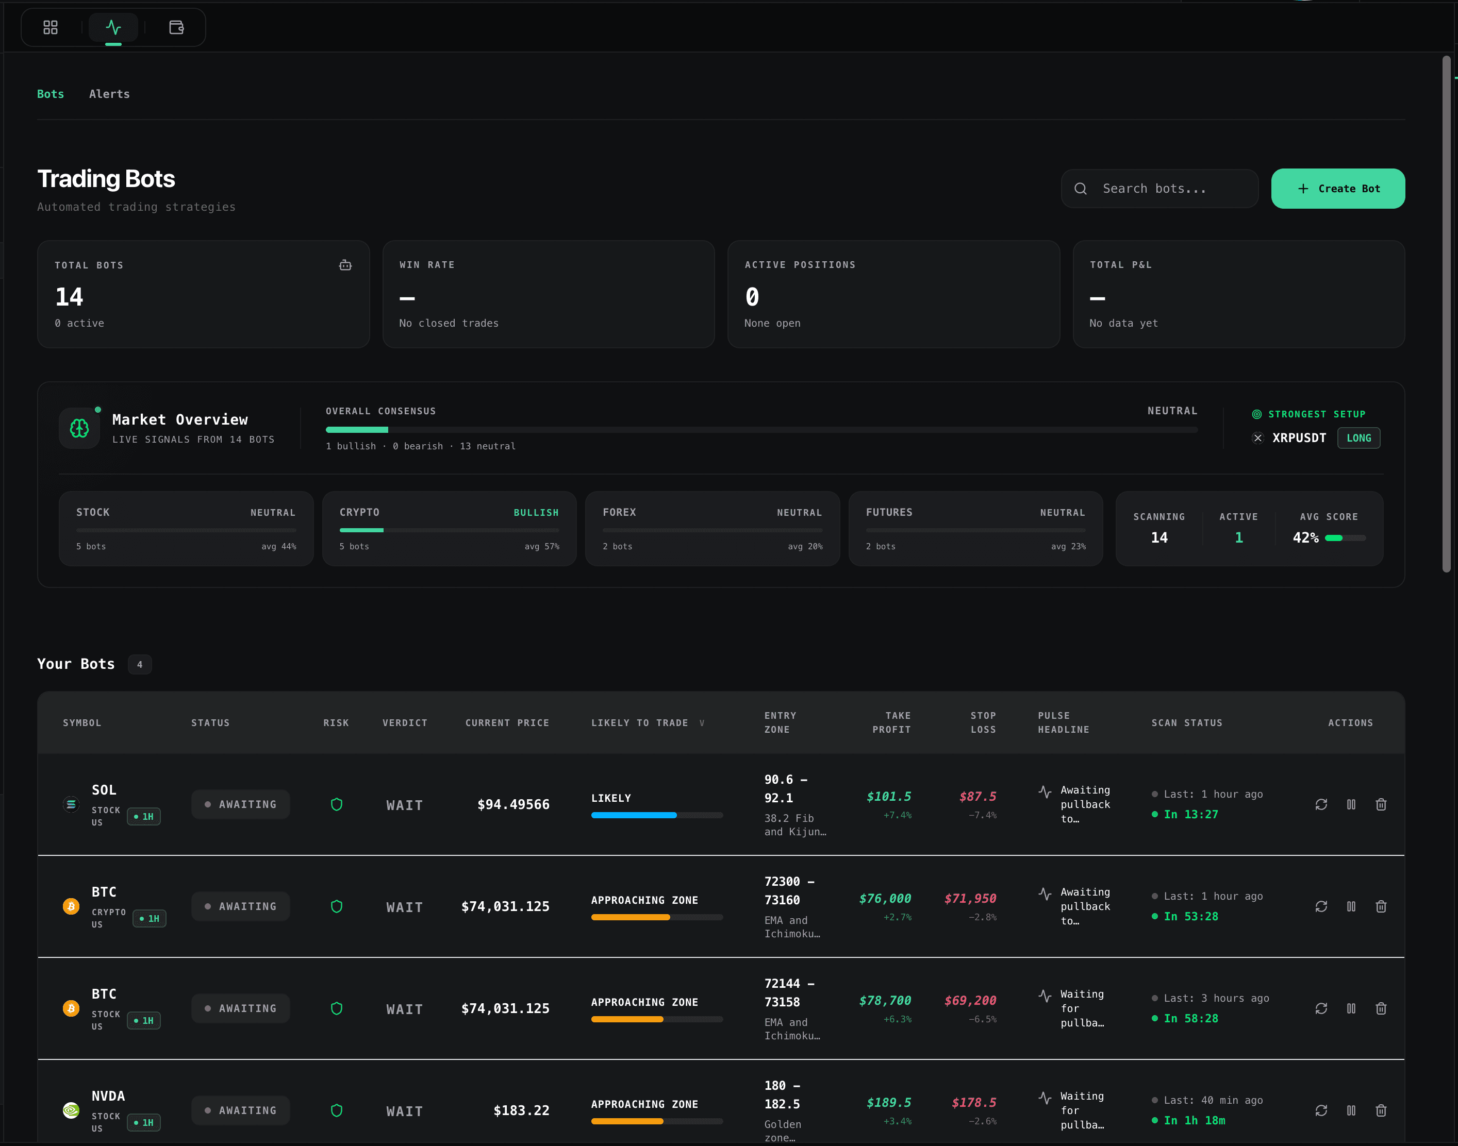Select the Bots tab
This screenshot has height=1146, width=1458.
[51, 94]
